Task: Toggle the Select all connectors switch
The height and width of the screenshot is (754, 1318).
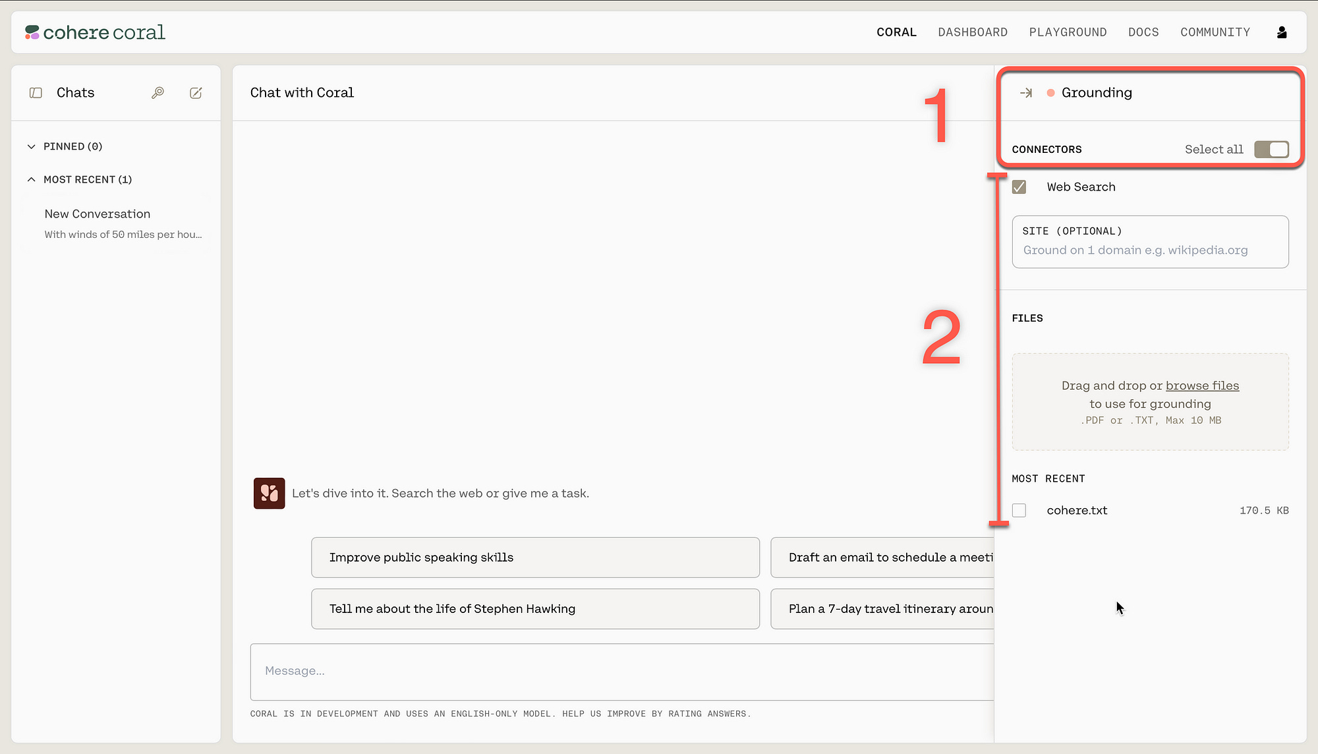Action: (1271, 150)
